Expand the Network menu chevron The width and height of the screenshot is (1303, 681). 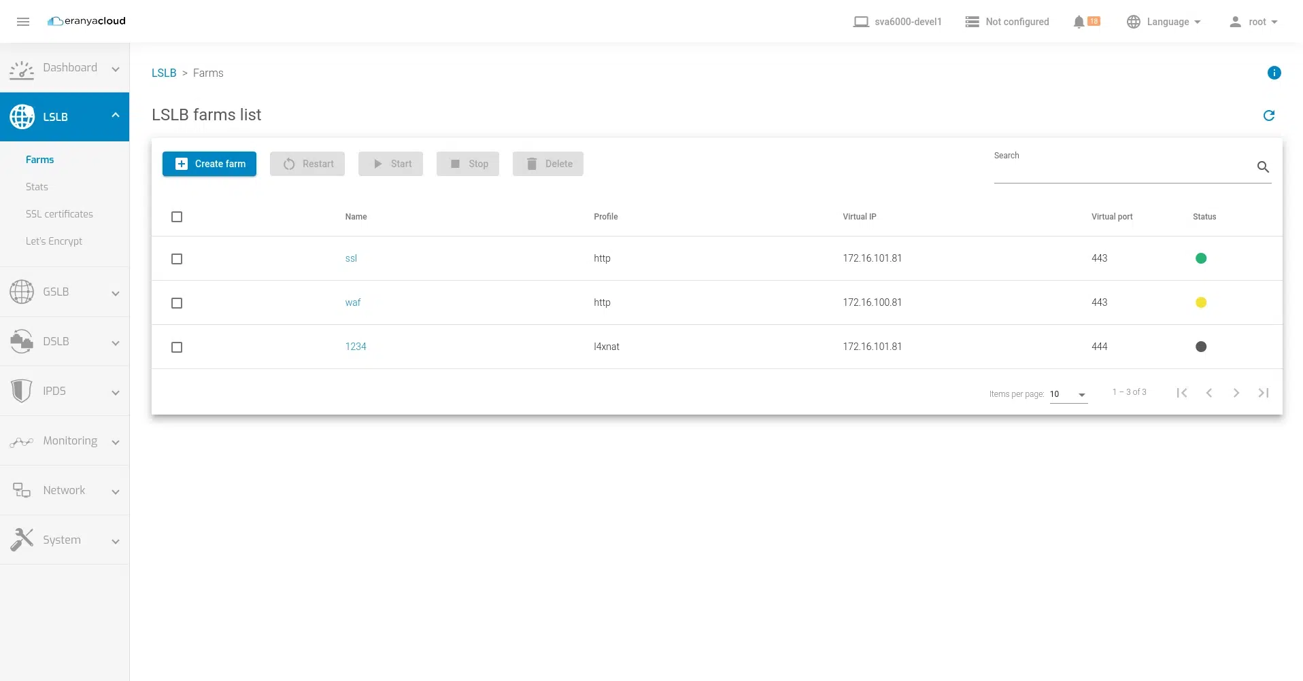116,491
